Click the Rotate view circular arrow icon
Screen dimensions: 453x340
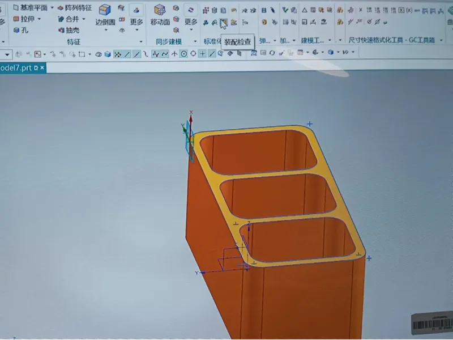pos(272,53)
